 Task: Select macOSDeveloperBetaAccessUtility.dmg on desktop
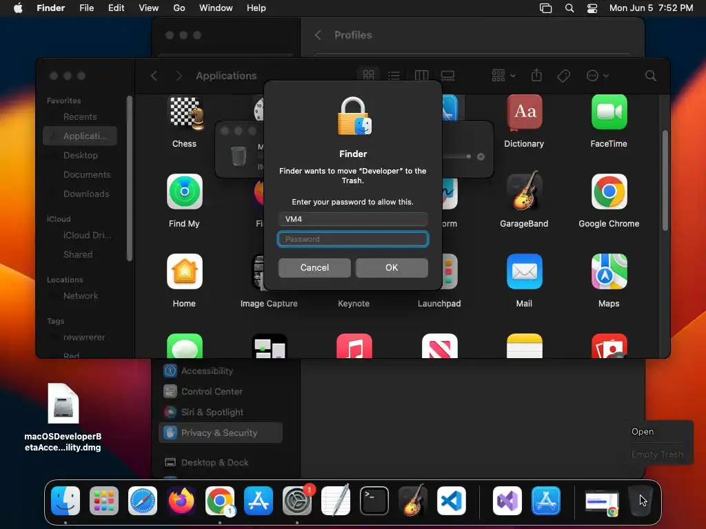point(63,418)
